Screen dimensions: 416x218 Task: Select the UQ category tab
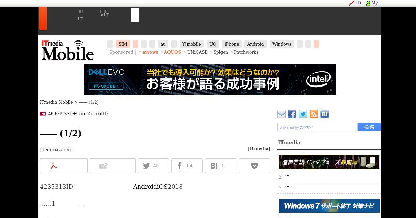click(x=213, y=44)
